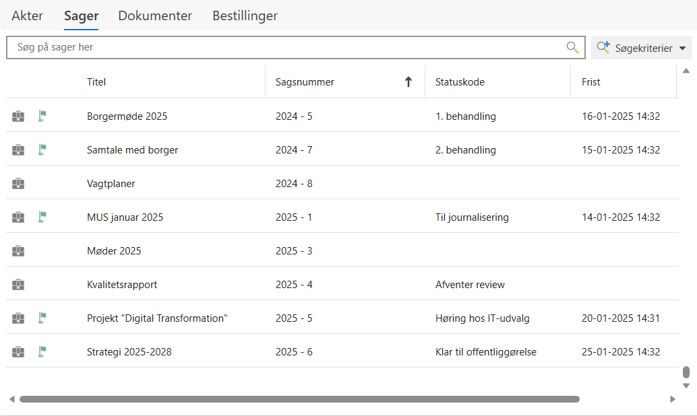Click the sort arrow in Sagsnummer column
Image resolution: width=697 pixels, height=416 pixels.
(x=408, y=82)
